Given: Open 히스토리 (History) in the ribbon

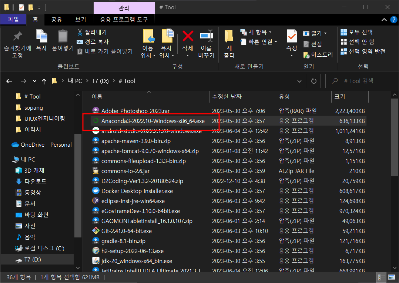Looking at the screenshot, I should [318, 55].
